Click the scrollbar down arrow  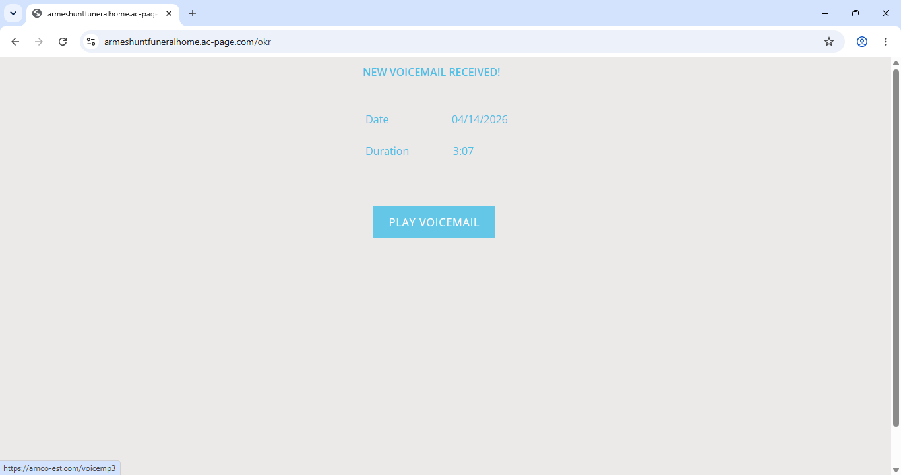click(x=896, y=470)
